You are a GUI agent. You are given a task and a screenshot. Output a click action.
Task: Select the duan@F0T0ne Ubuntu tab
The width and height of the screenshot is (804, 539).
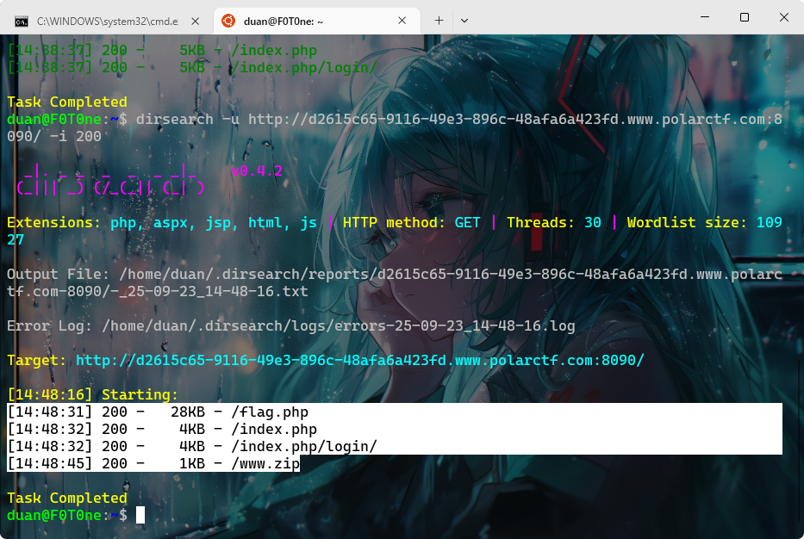316,21
